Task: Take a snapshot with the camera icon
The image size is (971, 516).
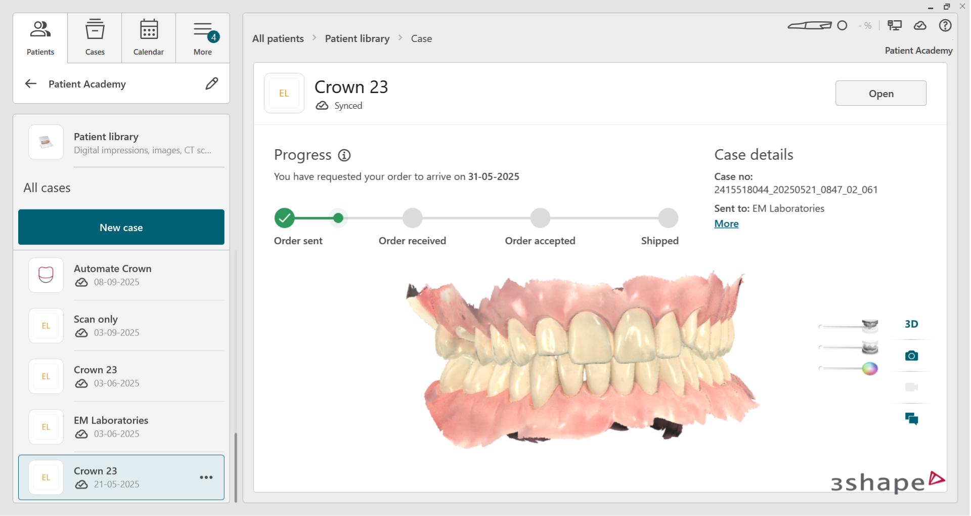Action: point(911,356)
